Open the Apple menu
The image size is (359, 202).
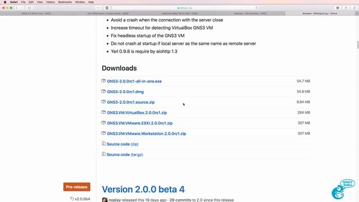point(5,2)
